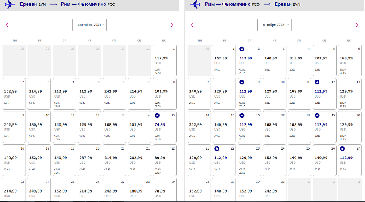This screenshot has height=202, width=365.
Task: Go to previous month in left calendar
Action: (7, 25)
